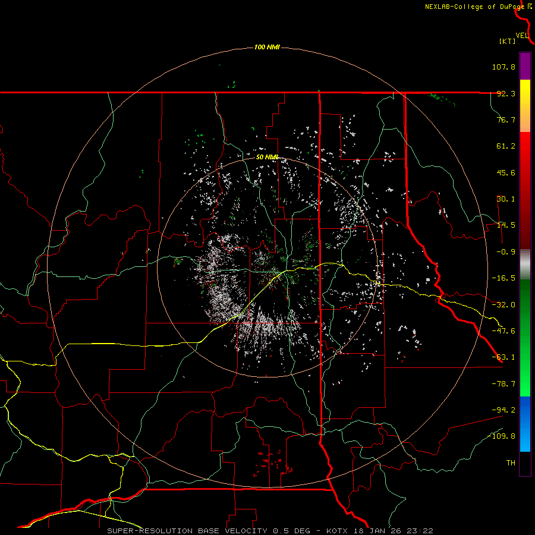Screen dimensions: 535x535
Task: Click the gray near-zero segment of color bar
Action: 525,265
